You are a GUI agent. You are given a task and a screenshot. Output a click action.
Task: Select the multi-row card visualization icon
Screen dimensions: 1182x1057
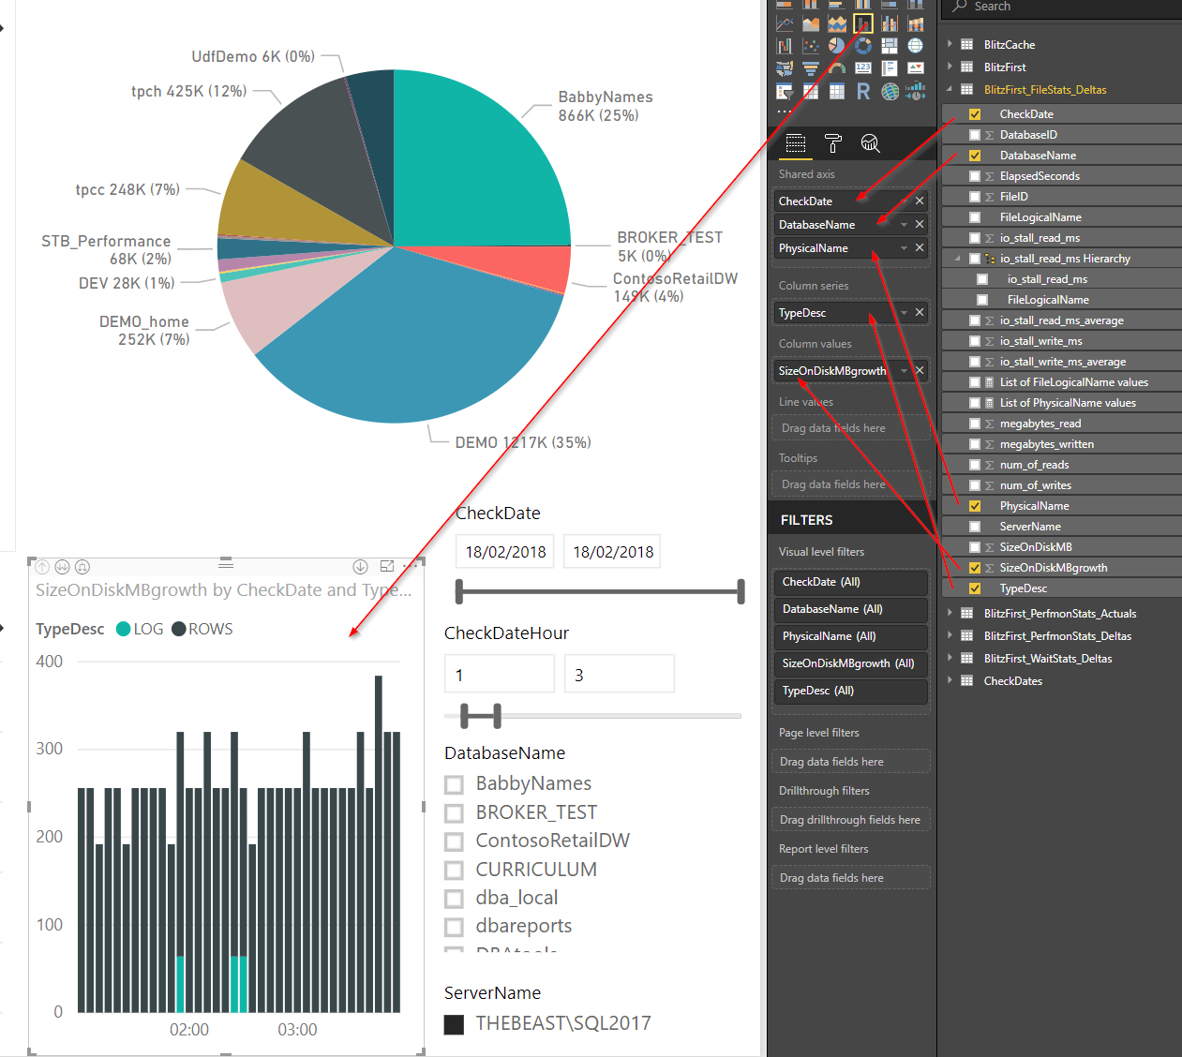(890, 68)
